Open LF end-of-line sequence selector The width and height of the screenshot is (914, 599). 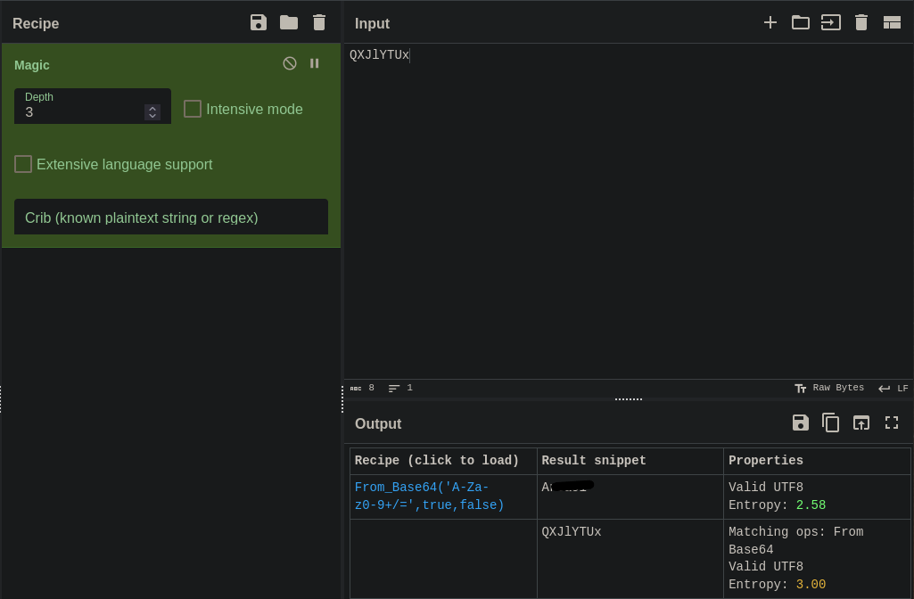point(893,388)
